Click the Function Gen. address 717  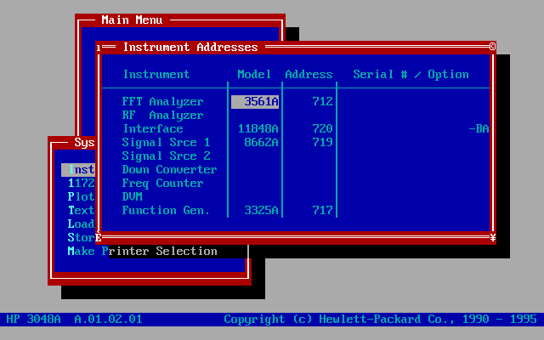tap(323, 210)
